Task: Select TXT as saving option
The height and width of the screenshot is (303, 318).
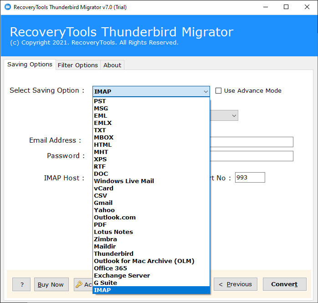Action: (151, 130)
